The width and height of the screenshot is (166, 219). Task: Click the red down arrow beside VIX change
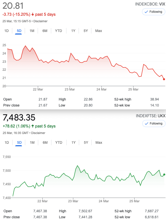[x=32, y=14]
